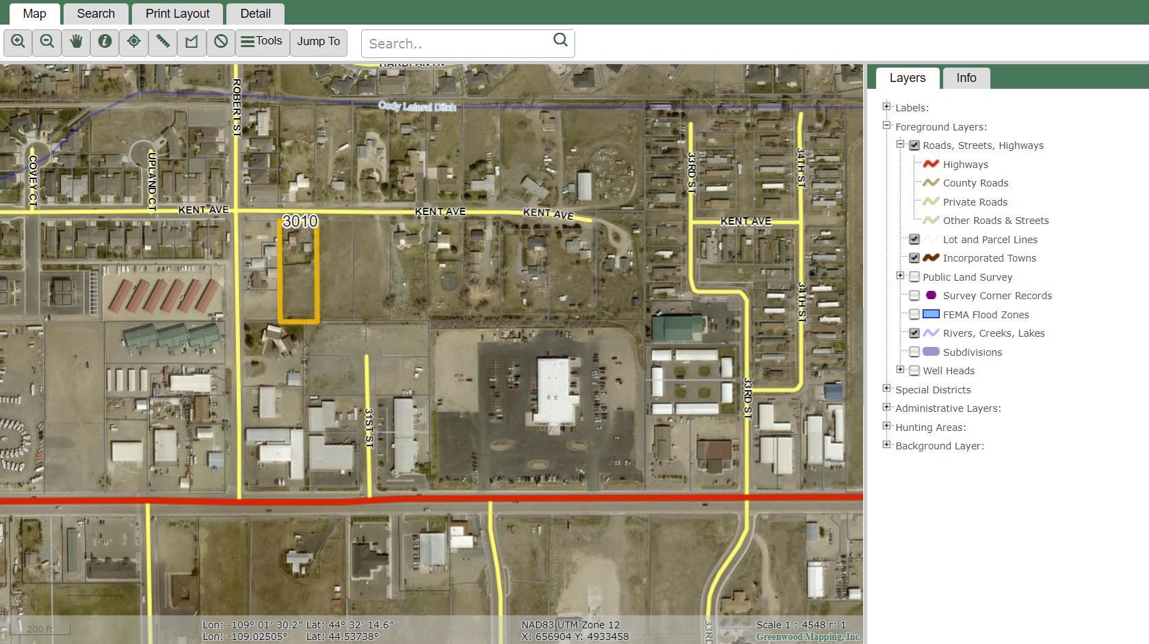Expand the Labels group
Screen dimensions: 1149x644
click(886, 107)
